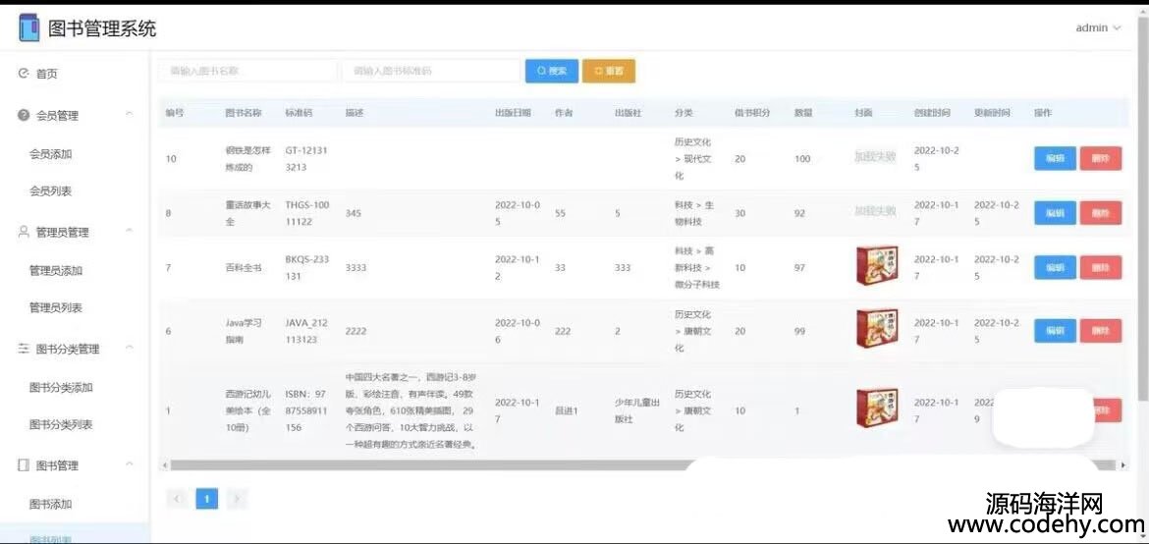Click the 图书分类管理 list icon
This screenshot has height=544, width=1149.
(24, 349)
